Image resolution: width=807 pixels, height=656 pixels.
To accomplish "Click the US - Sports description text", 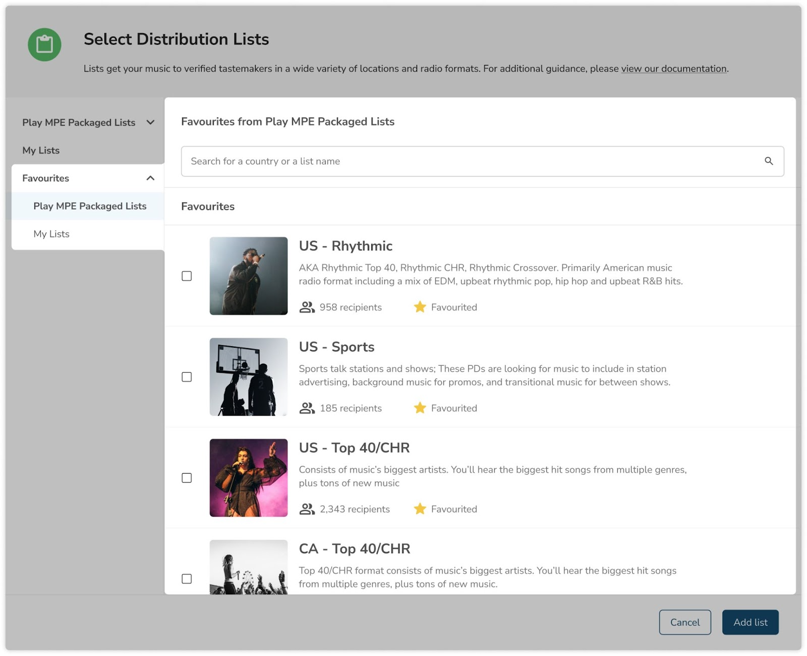I will click(x=485, y=375).
